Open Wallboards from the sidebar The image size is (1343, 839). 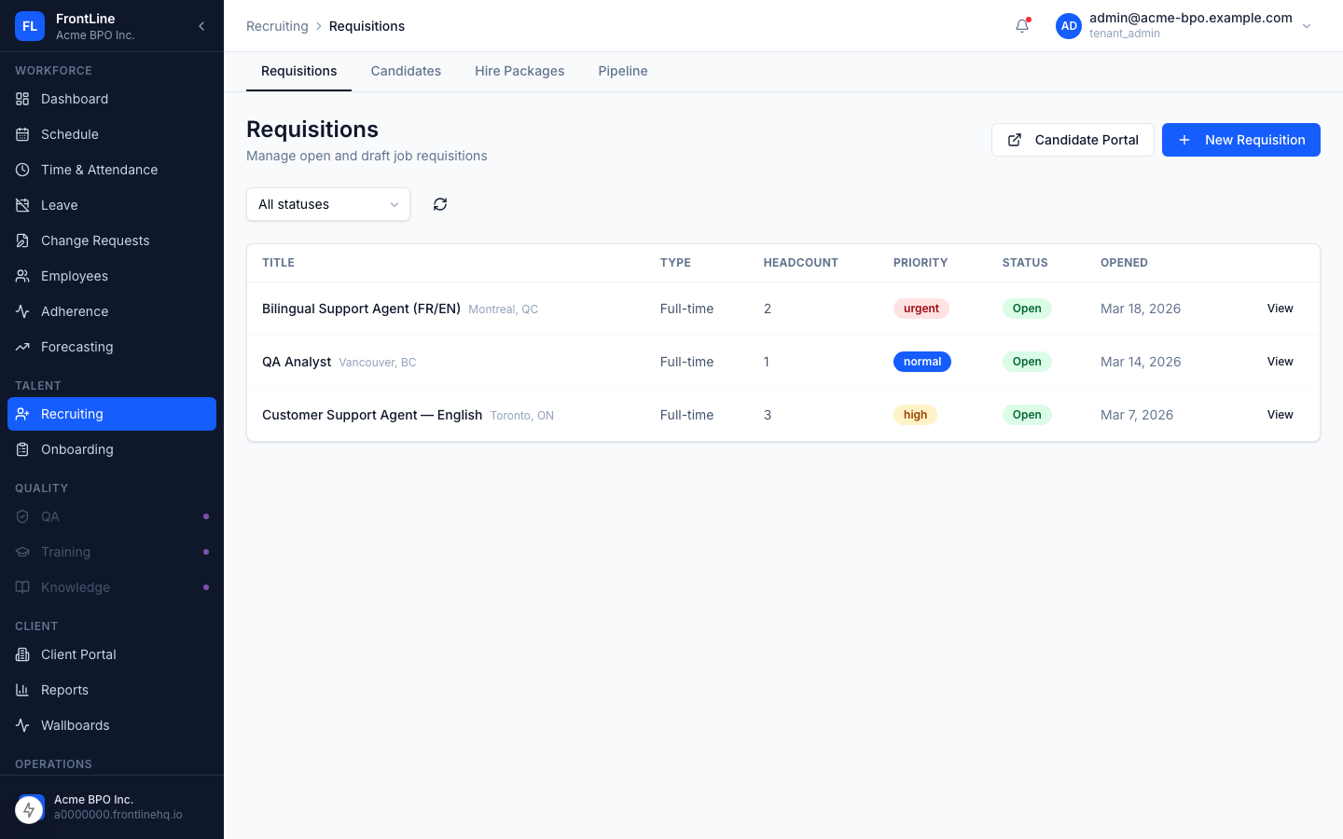(75, 725)
